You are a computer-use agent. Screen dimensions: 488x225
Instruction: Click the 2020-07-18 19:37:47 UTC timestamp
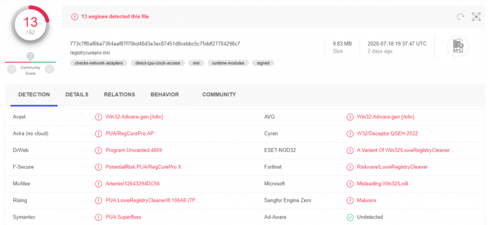click(x=397, y=44)
